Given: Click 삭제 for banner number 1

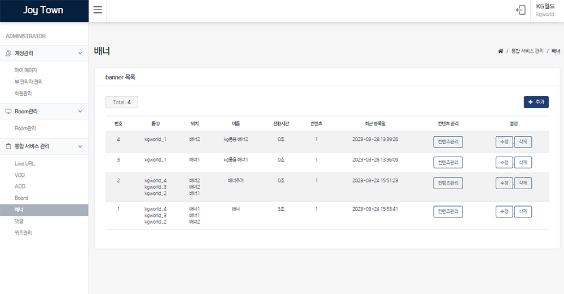Looking at the screenshot, I should [x=523, y=212].
